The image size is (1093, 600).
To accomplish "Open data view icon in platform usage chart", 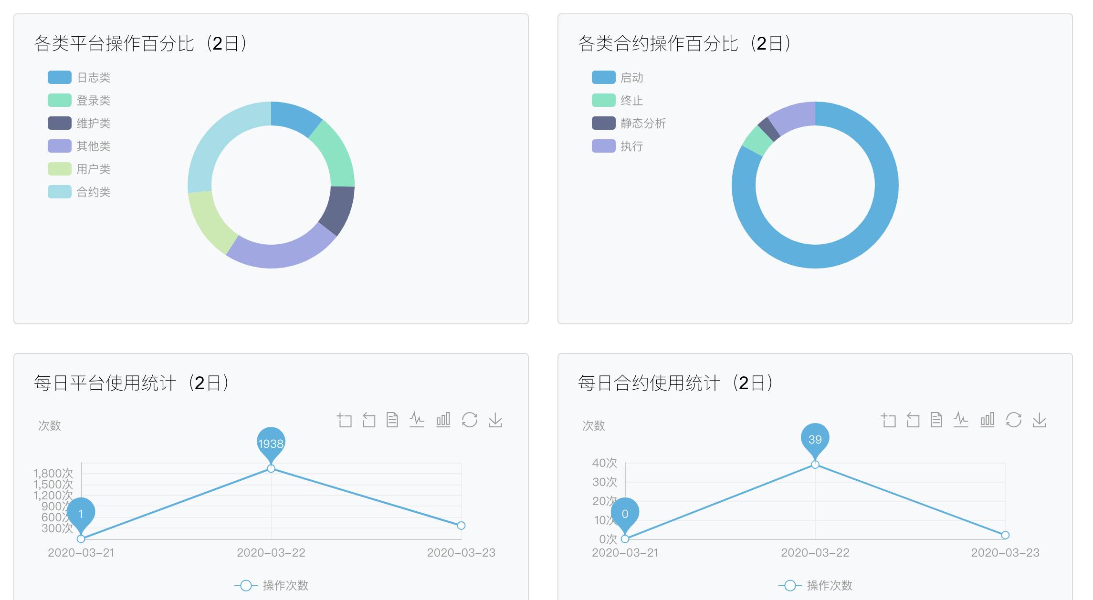I will tap(392, 420).
